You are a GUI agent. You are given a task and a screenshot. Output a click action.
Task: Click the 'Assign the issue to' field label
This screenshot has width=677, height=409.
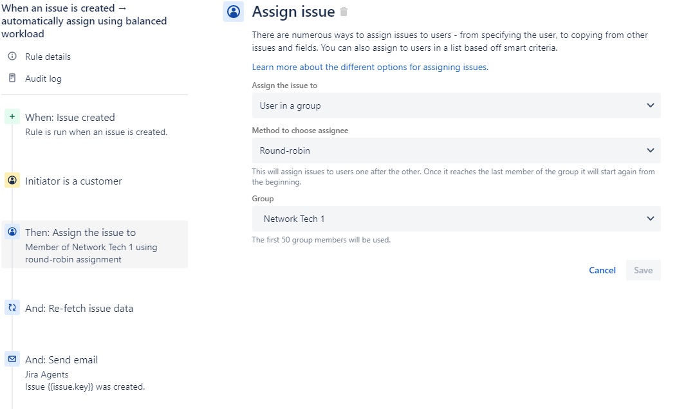(284, 86)
